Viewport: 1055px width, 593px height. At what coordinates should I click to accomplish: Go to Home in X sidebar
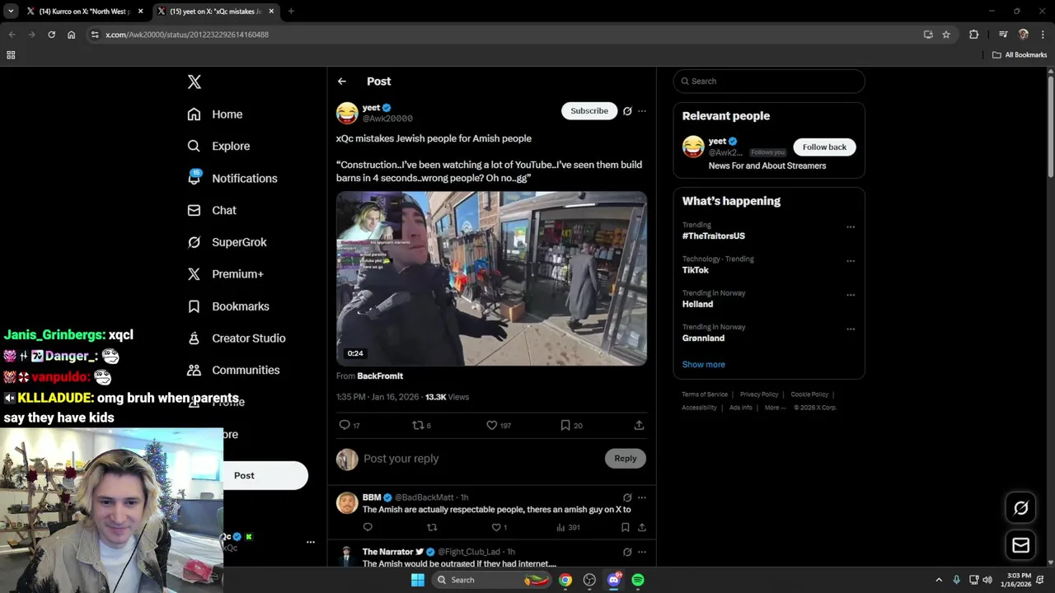coord(215,114)
